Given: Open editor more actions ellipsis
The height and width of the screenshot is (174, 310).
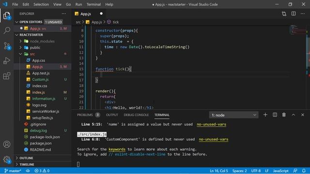Looking at the screenshot, I should tap(303, 14).
